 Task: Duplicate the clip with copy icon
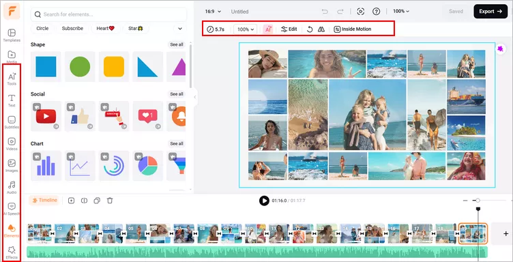pos(97,201)
